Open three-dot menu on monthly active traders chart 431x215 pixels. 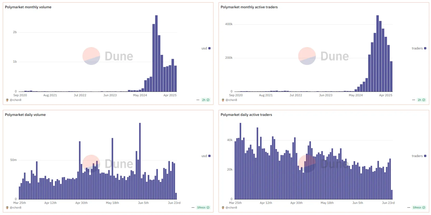pos(414,100)
